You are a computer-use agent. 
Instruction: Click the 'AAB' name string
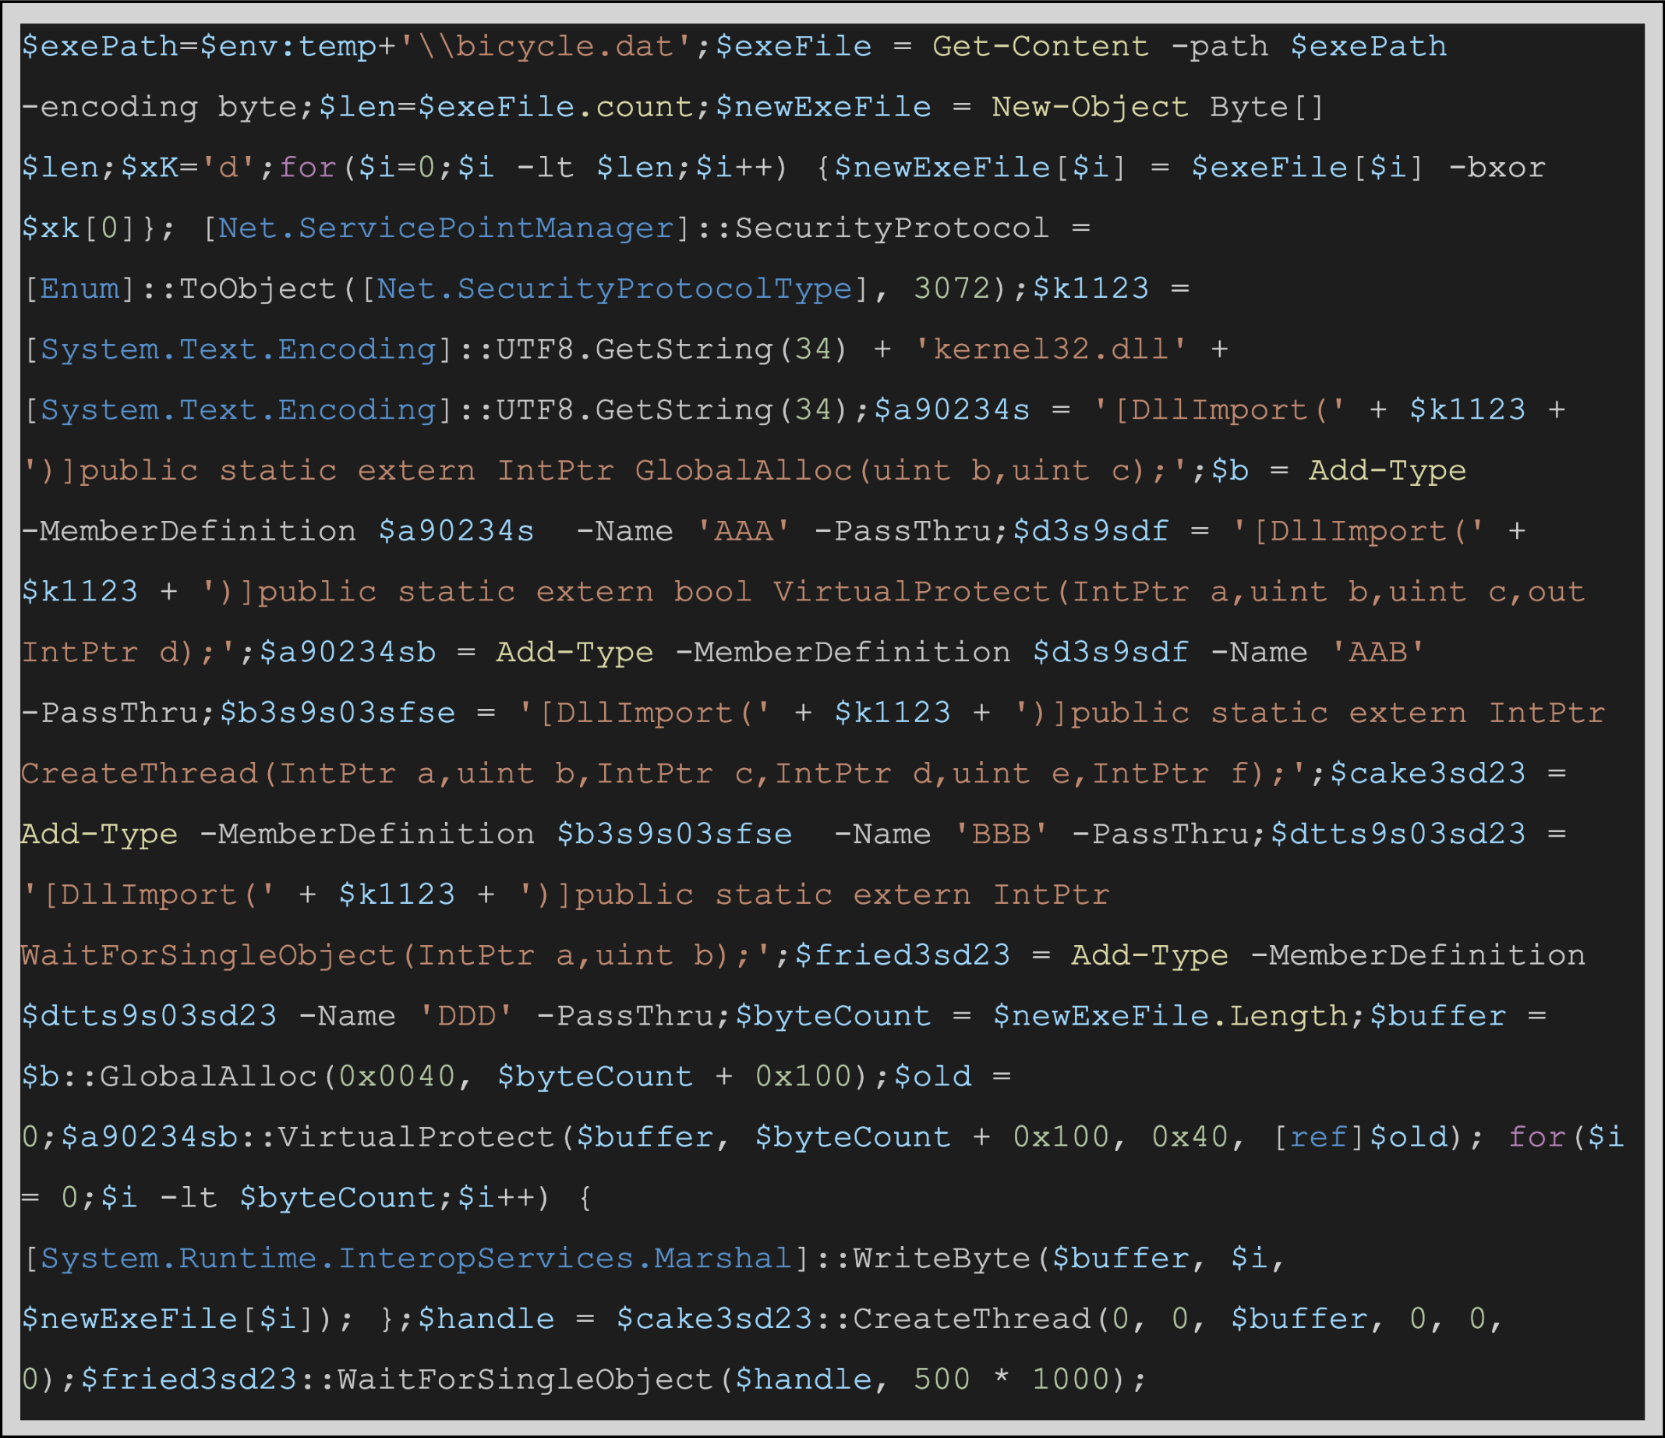(x=1377, y=652)
